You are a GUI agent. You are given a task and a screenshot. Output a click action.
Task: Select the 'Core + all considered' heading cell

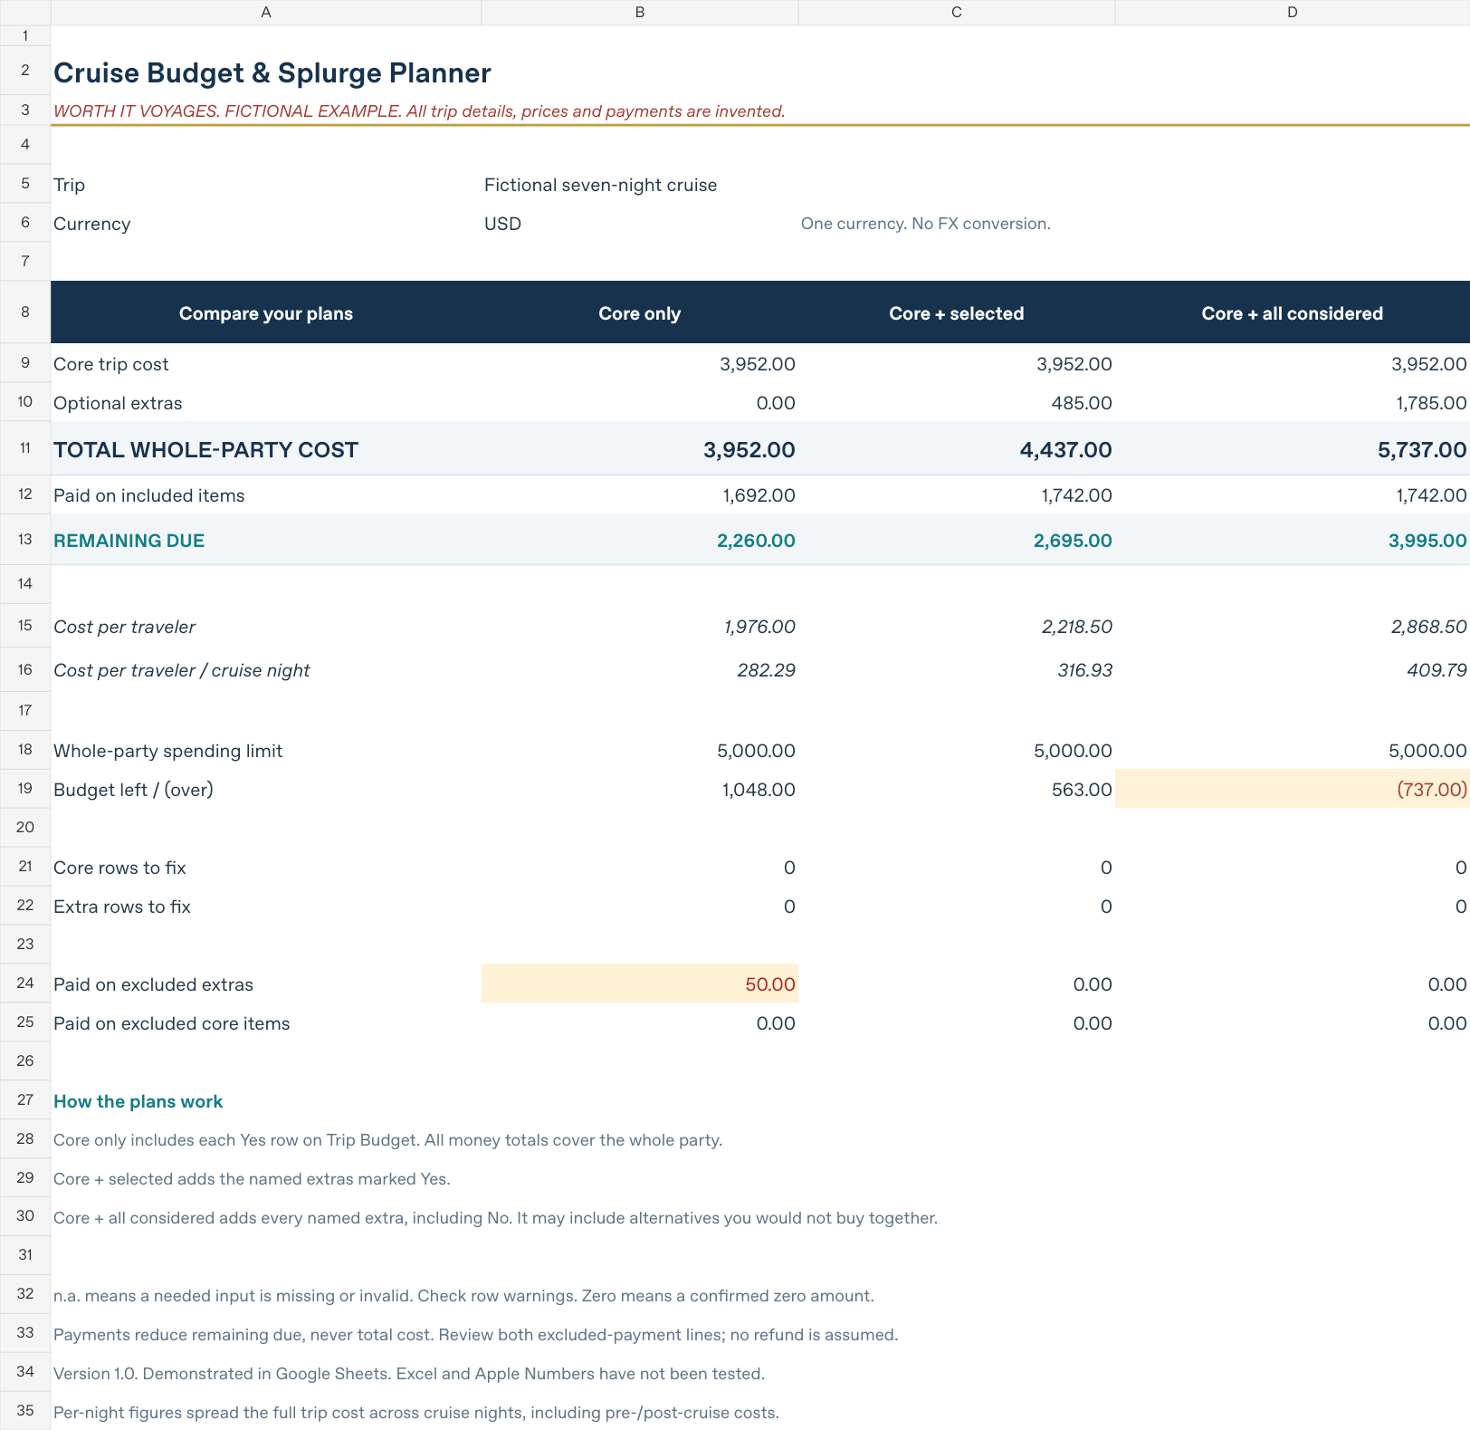click(1293, 312)
